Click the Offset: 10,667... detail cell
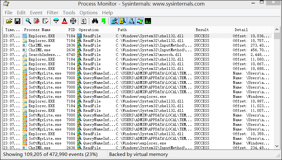282x160 pixels. (x=251, y=64)
